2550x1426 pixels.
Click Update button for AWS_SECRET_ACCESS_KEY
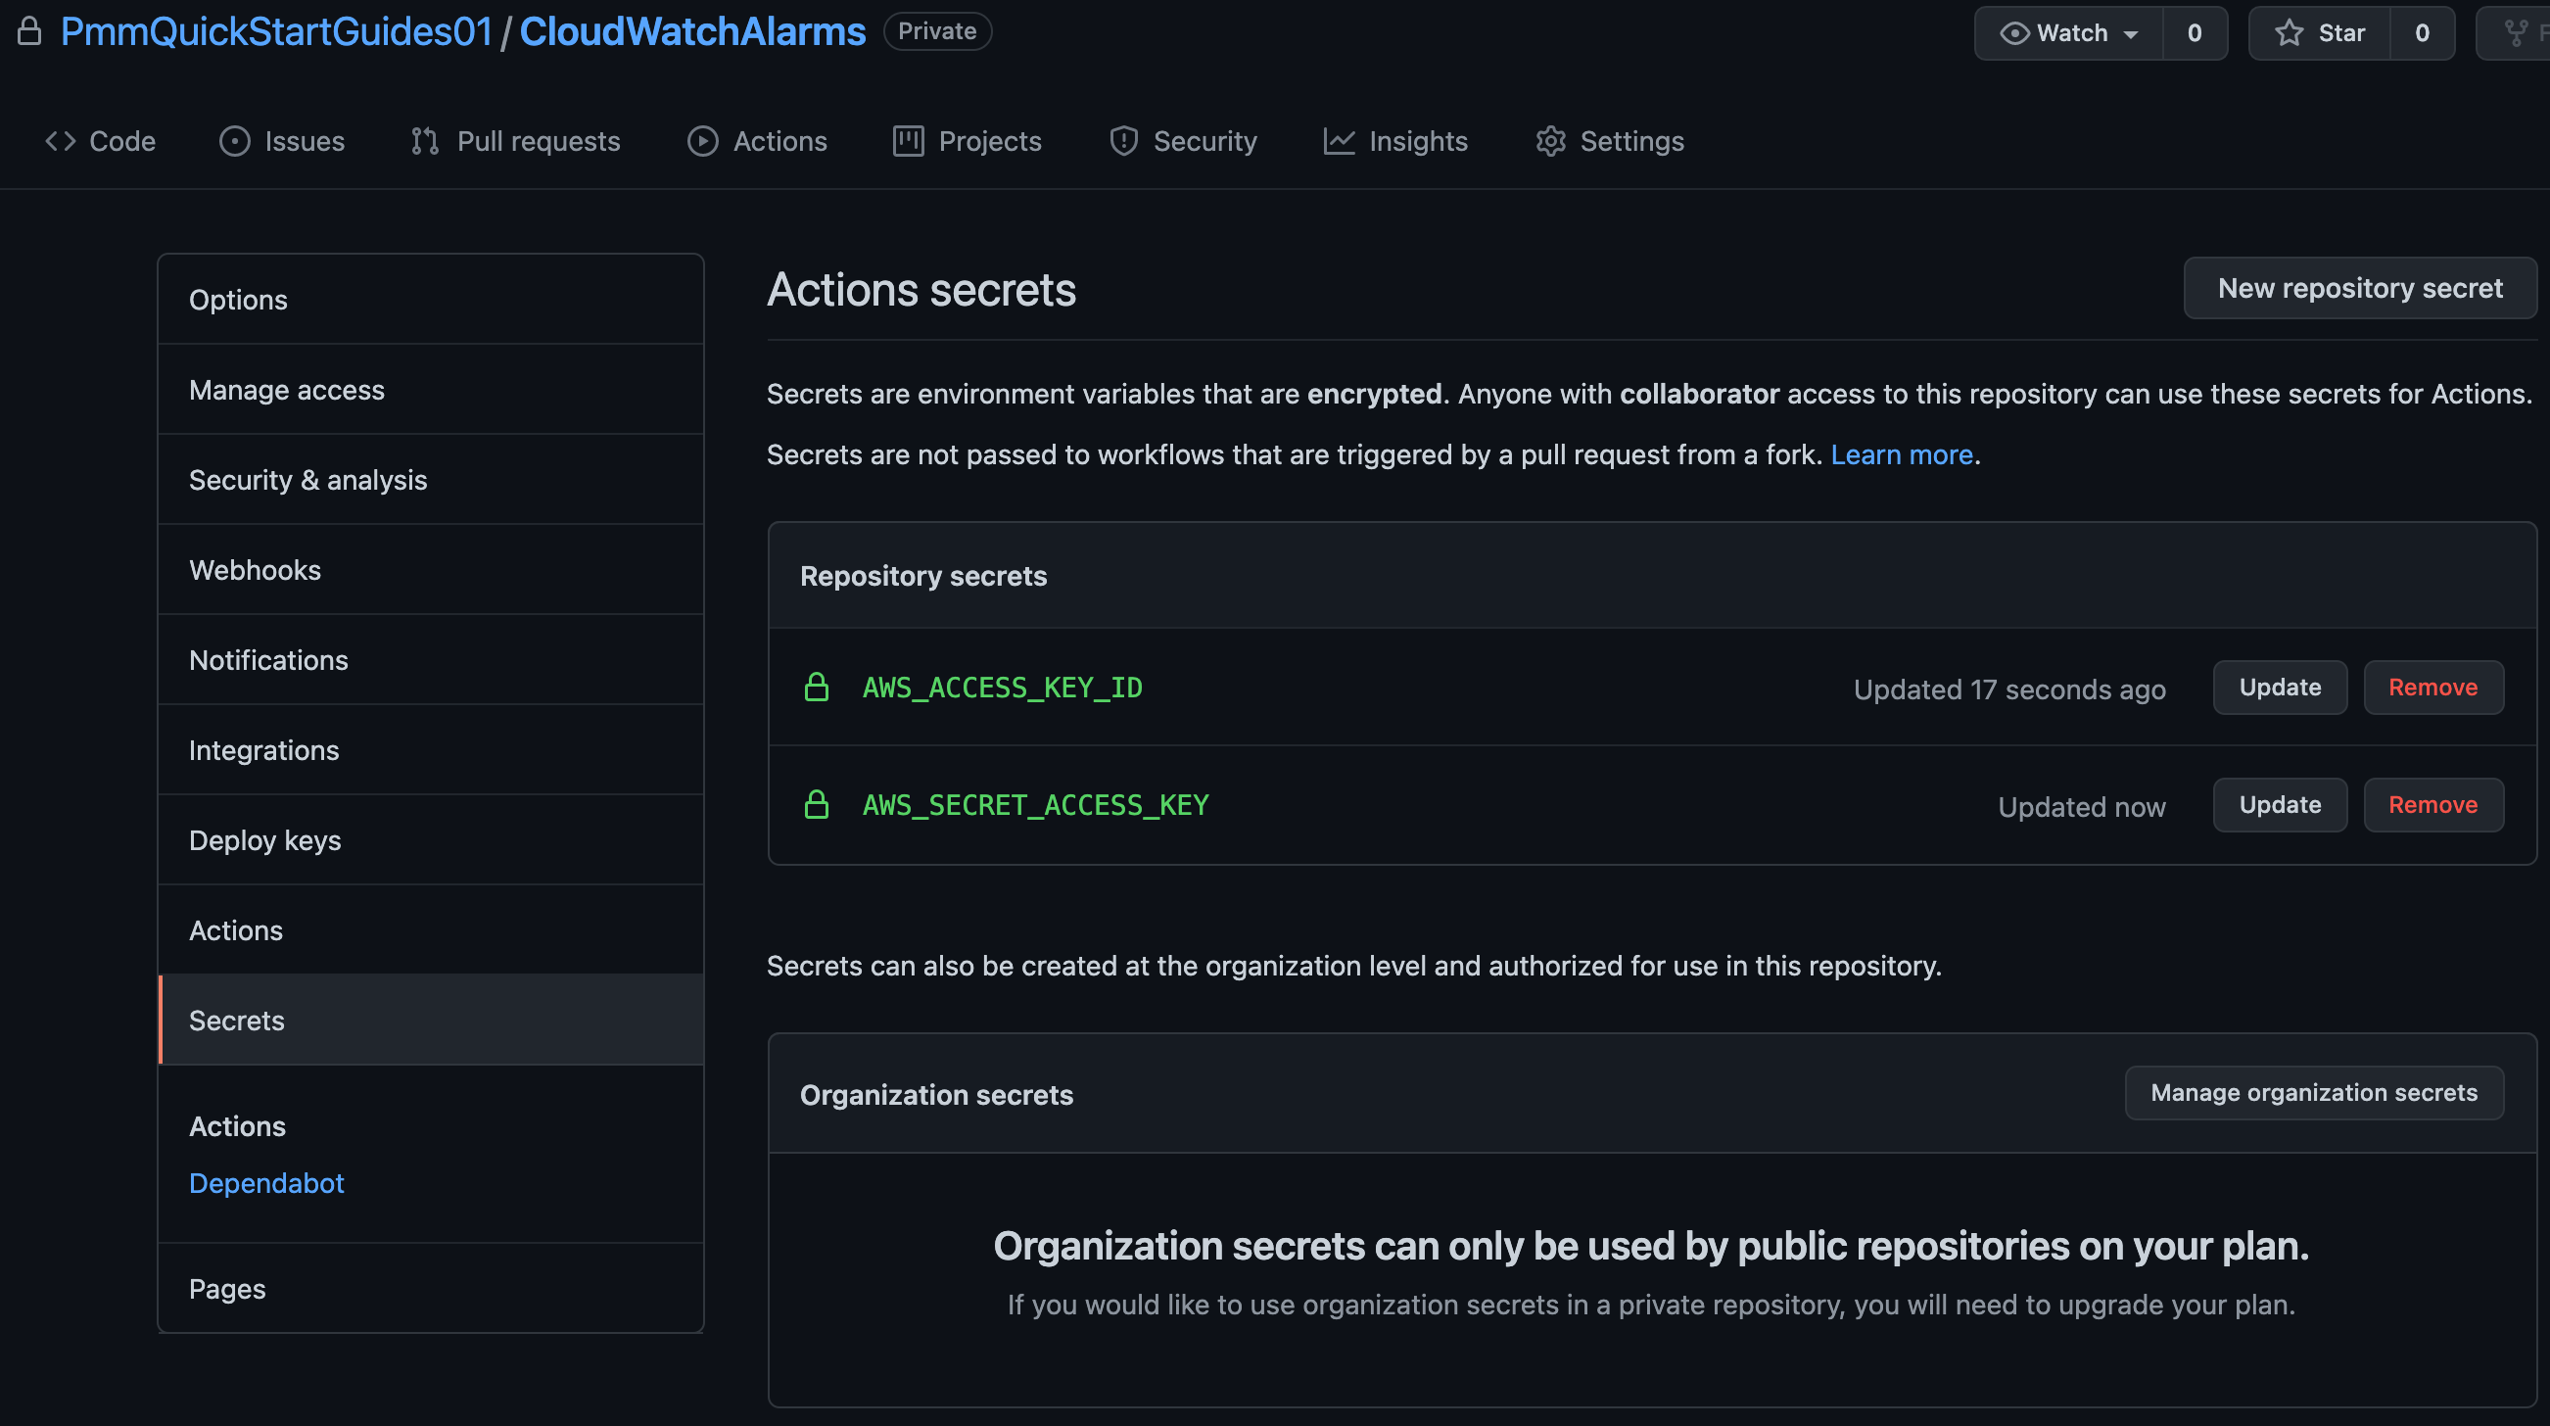[x=2281, y=804]
